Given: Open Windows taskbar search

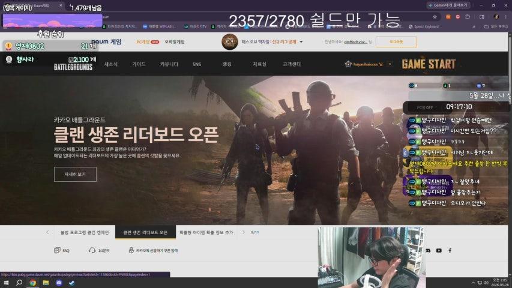Looking at the screenshot, I should click(19, 283).
